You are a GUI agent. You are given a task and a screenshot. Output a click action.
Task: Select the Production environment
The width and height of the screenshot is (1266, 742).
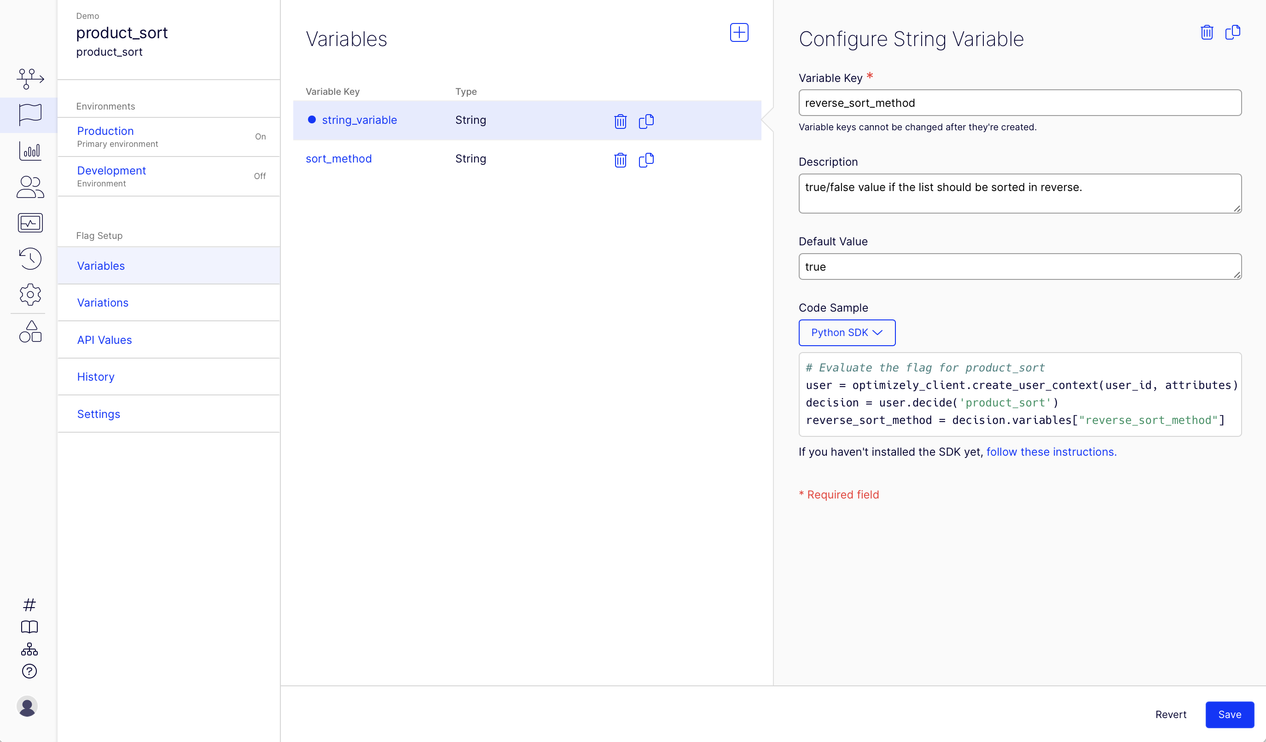(105, 131)
